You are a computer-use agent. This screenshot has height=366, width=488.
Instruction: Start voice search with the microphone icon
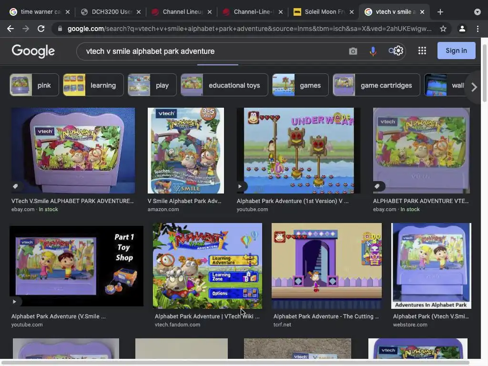373,51
